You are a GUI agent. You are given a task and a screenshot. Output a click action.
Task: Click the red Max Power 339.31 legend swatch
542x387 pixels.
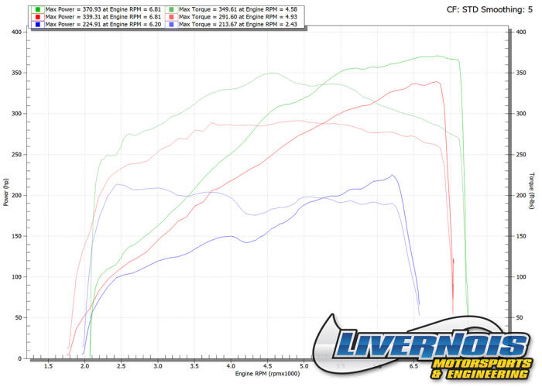(38, 17)
